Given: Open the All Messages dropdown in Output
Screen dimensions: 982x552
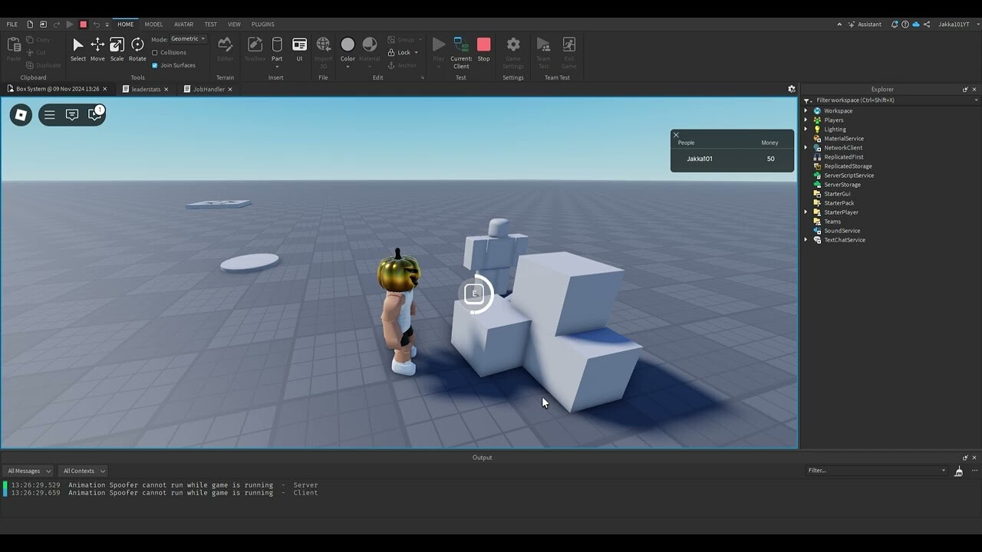Looking at the screenshot, I should pos(28,471).
